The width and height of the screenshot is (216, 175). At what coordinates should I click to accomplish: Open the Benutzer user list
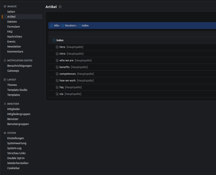click(13, 119)
